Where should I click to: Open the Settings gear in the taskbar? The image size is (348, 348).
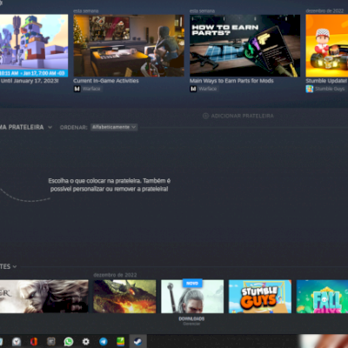(86, 342)
